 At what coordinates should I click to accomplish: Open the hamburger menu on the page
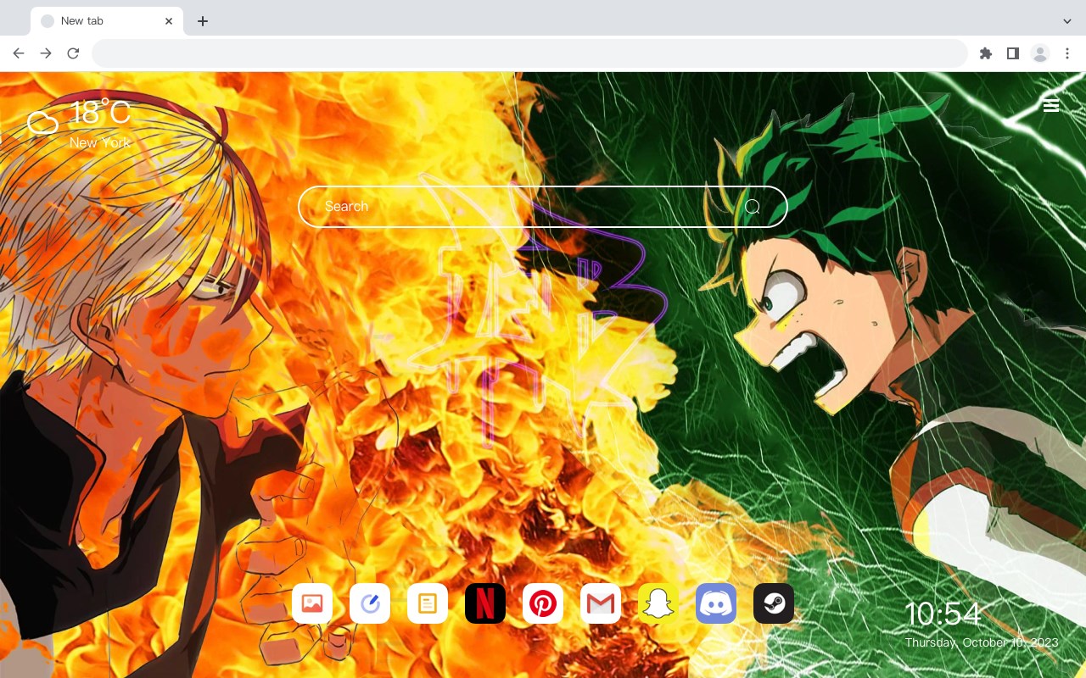pos(1051,105)
